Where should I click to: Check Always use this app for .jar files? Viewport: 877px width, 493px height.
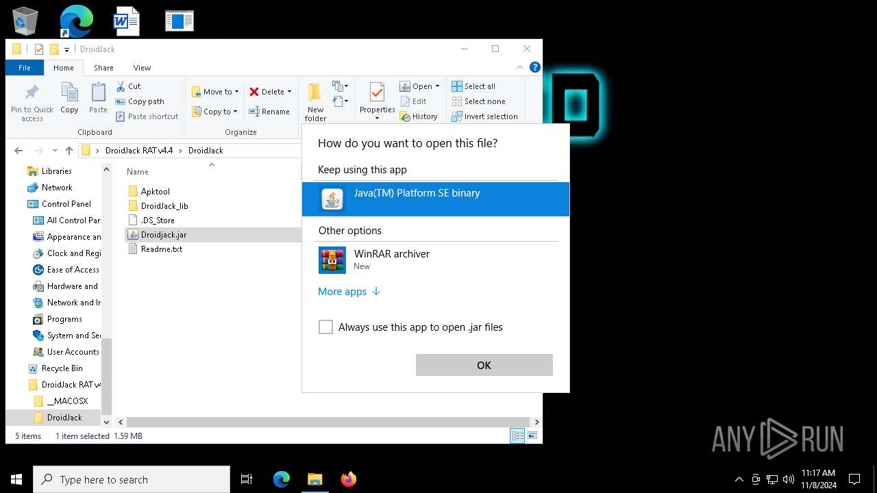click(x=325, y=327)
